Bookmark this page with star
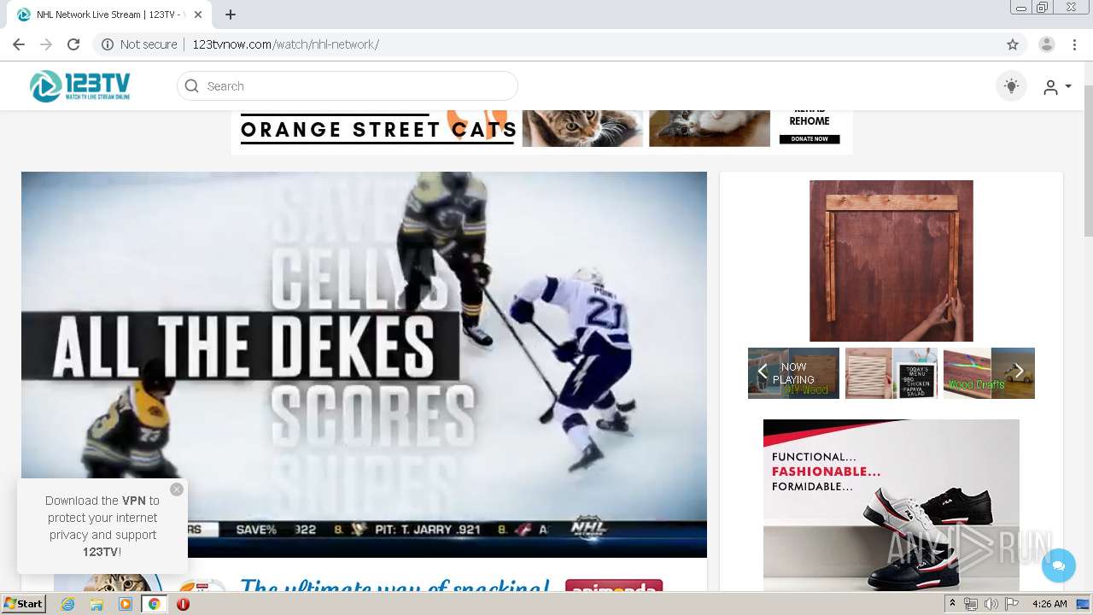Screen dimensions: 1093x615 pos(1013,44)
